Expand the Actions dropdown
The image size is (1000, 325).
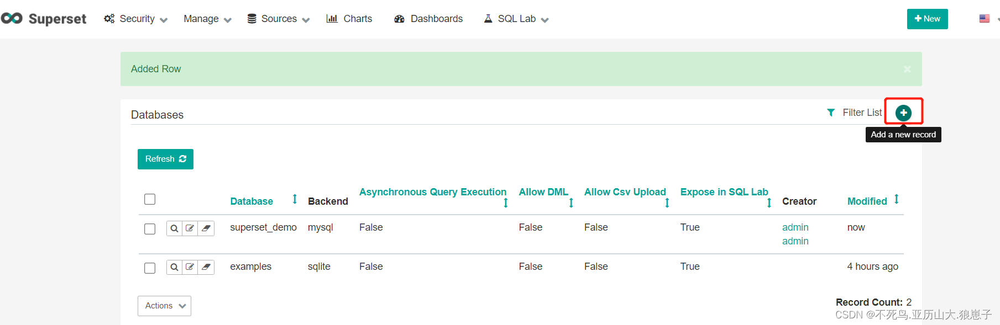coord(164,306)
